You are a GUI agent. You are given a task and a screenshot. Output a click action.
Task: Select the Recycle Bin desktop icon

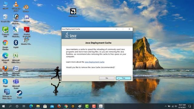pyautogui.click(x=5, y=18)
